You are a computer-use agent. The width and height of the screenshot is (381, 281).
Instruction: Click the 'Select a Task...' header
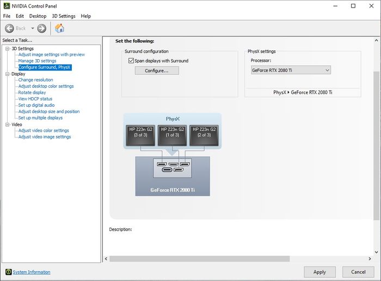pyautogui.click(x=17, y=40)
